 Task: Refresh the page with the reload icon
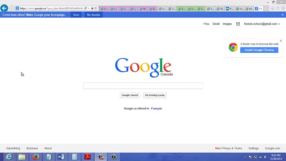pyautogui.click(x=96, y=8)
